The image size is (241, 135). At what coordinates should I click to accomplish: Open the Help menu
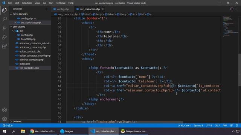[x=71, y=3]
